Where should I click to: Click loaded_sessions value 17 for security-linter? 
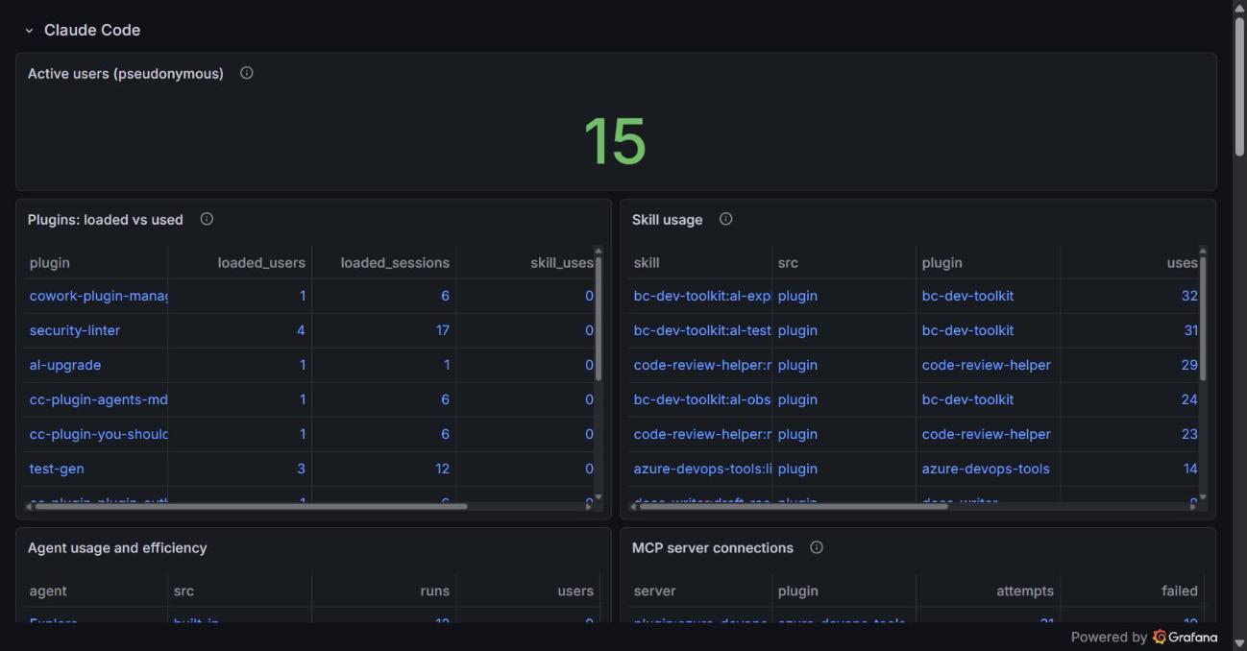click(442, 330)
